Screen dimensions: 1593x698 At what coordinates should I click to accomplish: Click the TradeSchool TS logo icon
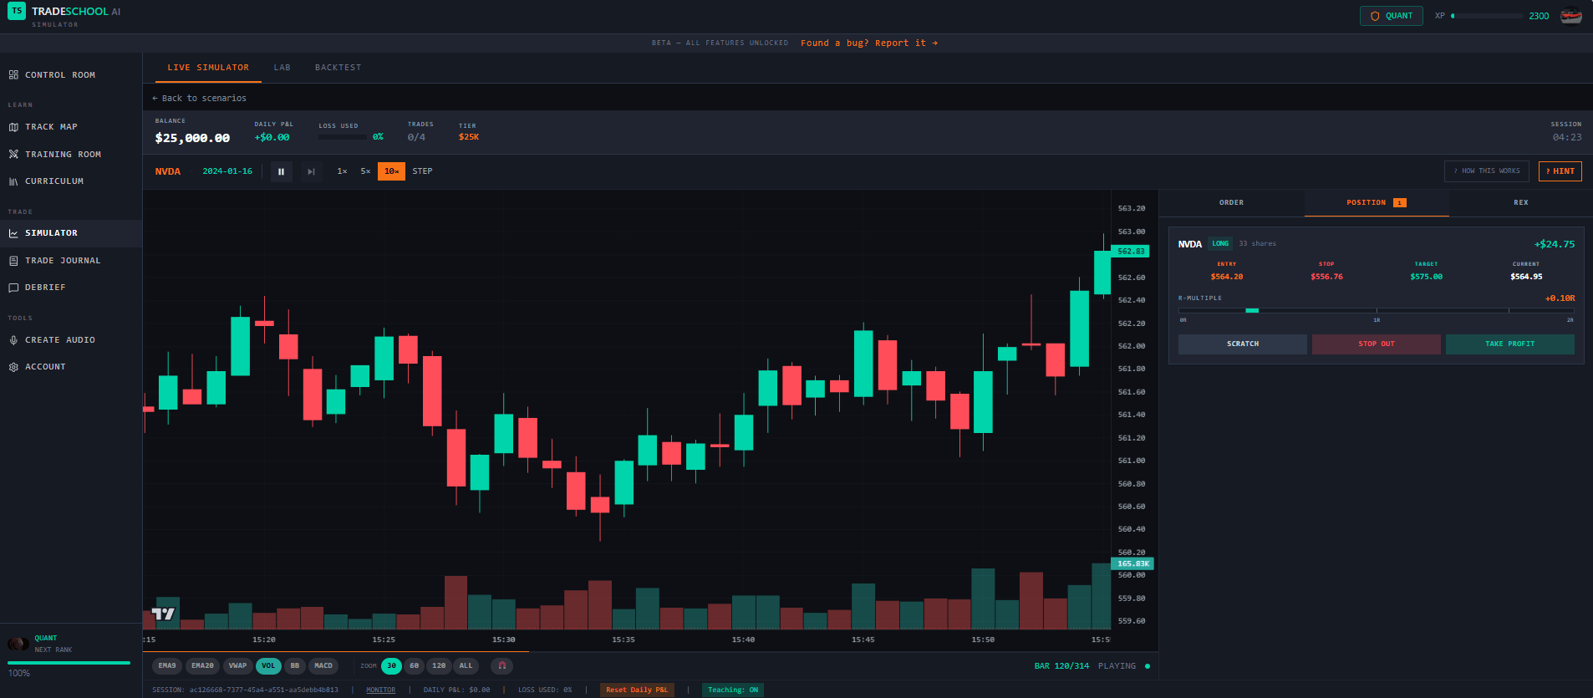pyautogui.click(x=17, y=11)
